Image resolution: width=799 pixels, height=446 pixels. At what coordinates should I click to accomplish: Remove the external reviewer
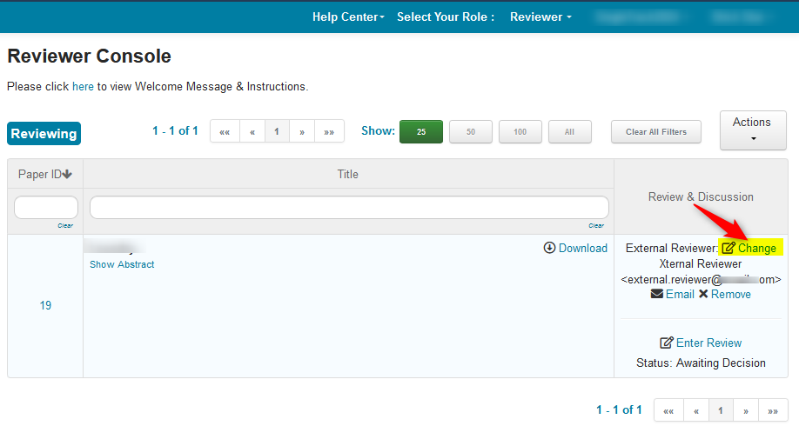731,294
